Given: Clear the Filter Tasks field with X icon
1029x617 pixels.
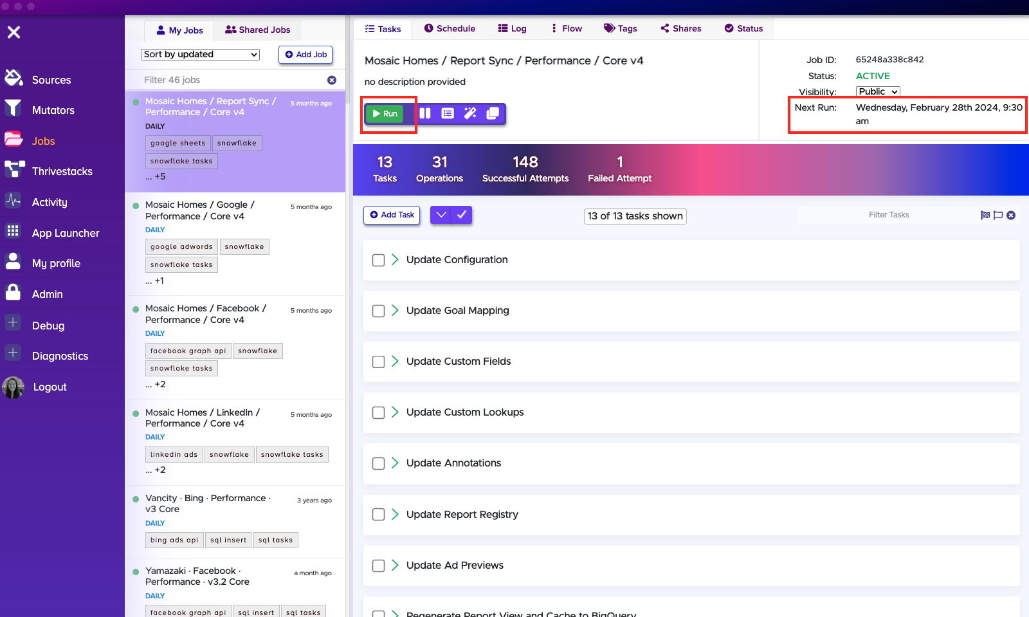Looking at the screenshot, I should 1011,215.
